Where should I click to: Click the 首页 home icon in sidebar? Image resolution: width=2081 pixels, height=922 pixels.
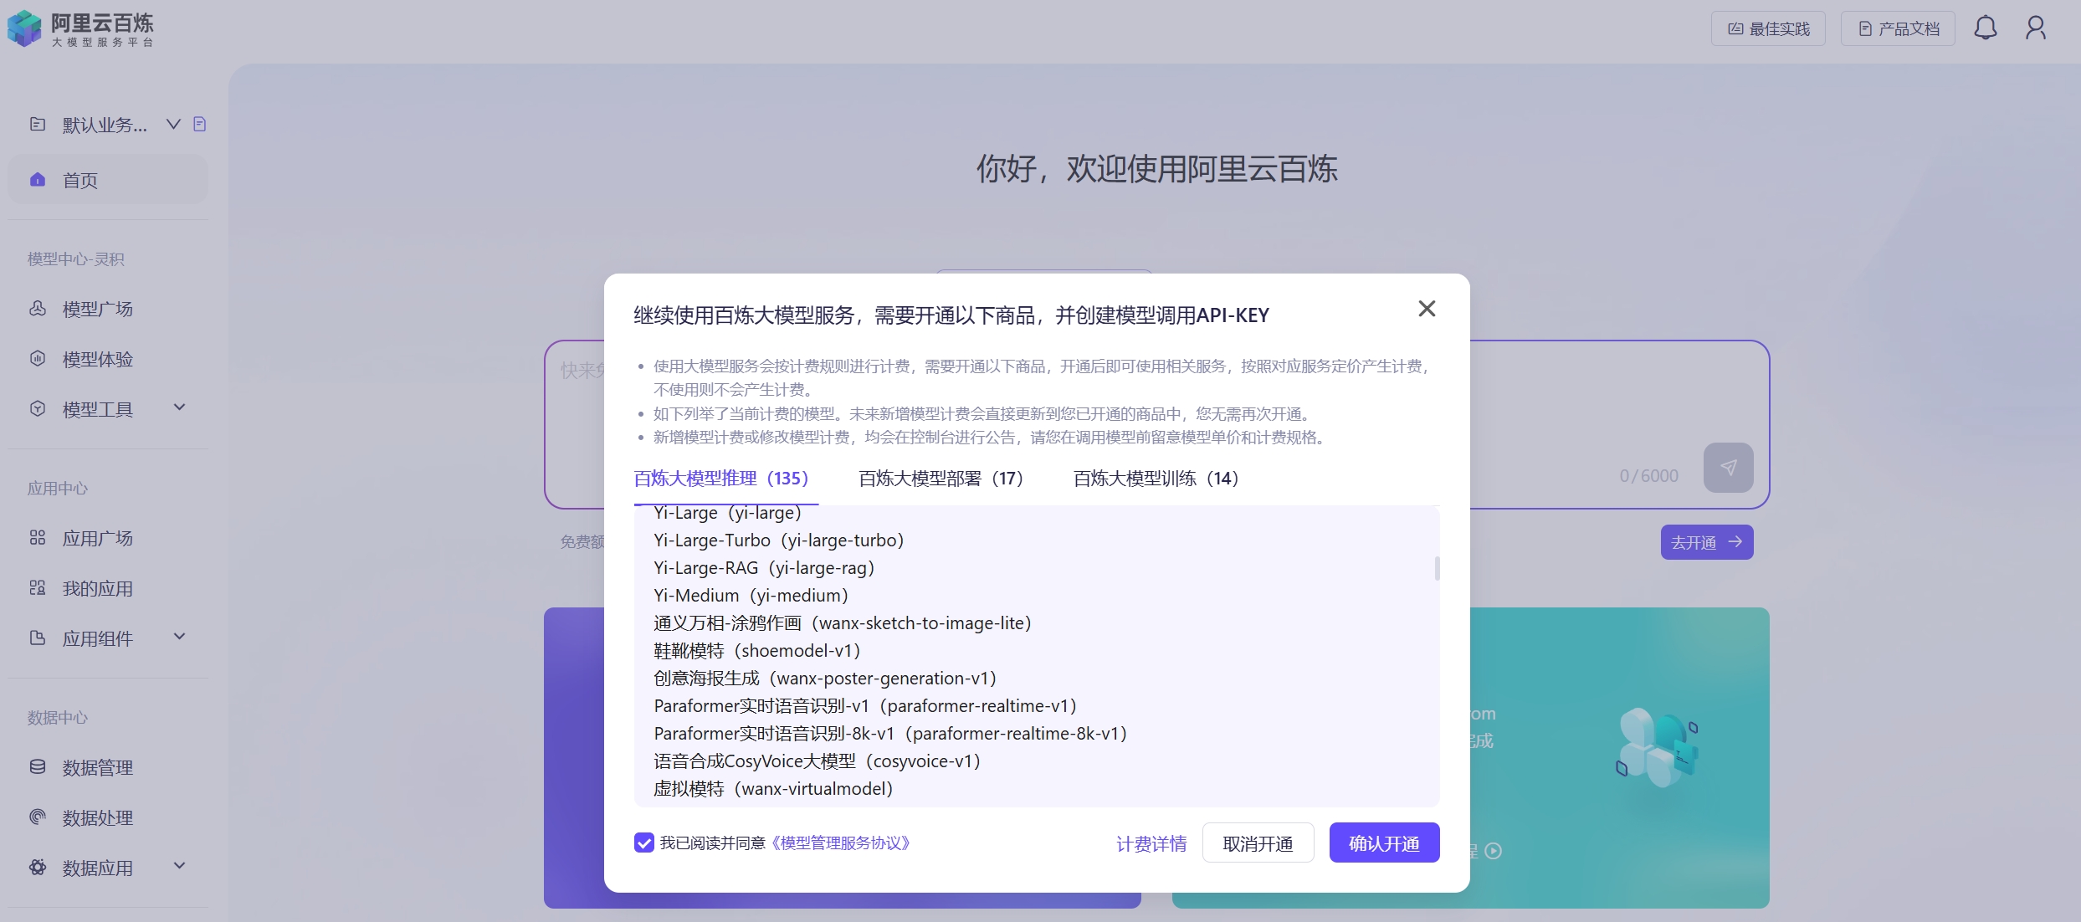[x=38, y=180]
